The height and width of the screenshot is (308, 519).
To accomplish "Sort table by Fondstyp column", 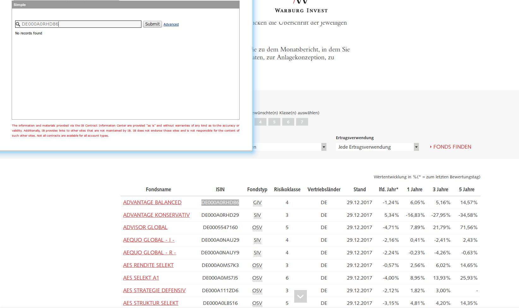I will [x=257, y=189].
